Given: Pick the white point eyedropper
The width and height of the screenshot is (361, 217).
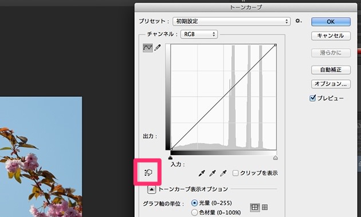Looking at the screenshot, I should [x=223, y=173].
